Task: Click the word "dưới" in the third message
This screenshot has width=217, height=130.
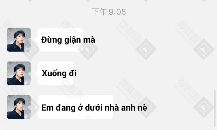Action: [94, 107]
